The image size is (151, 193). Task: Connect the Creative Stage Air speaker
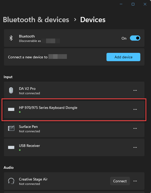[120, 181]
